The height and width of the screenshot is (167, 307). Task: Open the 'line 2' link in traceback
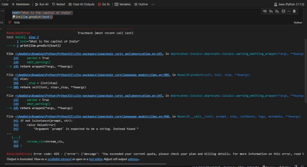[x=34, y=37]
